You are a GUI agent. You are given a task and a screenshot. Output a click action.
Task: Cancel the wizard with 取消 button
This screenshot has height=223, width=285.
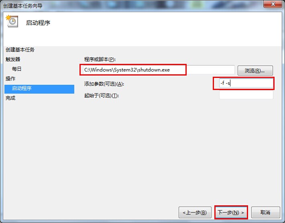pos(265,212)
